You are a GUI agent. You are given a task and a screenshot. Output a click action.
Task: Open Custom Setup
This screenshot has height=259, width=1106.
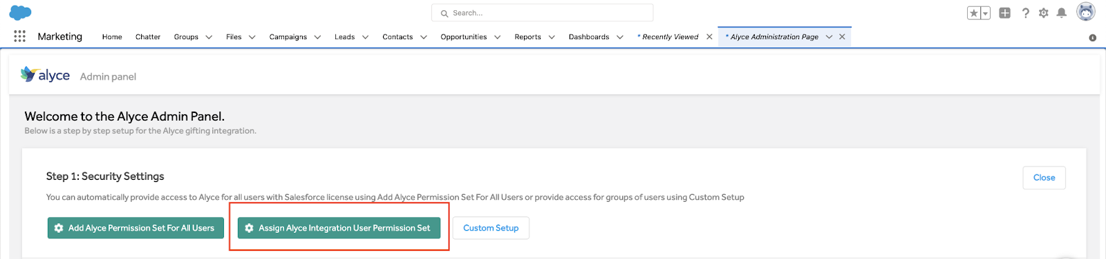click(x=491, y=228)
